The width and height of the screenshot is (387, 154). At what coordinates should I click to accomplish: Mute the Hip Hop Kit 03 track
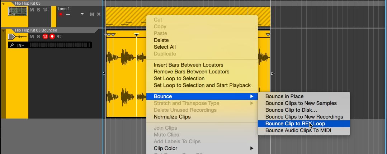click(32, 10)
